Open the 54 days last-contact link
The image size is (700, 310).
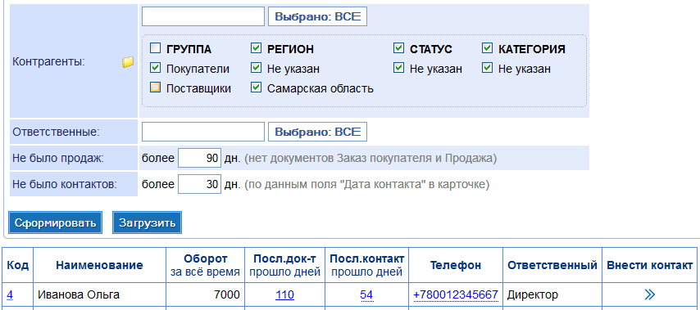click(366, 294)
